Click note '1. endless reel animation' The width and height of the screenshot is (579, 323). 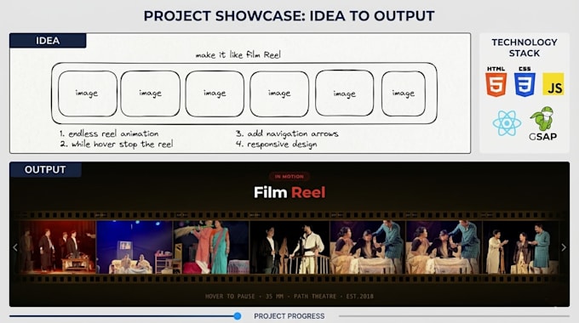(109, 133)
